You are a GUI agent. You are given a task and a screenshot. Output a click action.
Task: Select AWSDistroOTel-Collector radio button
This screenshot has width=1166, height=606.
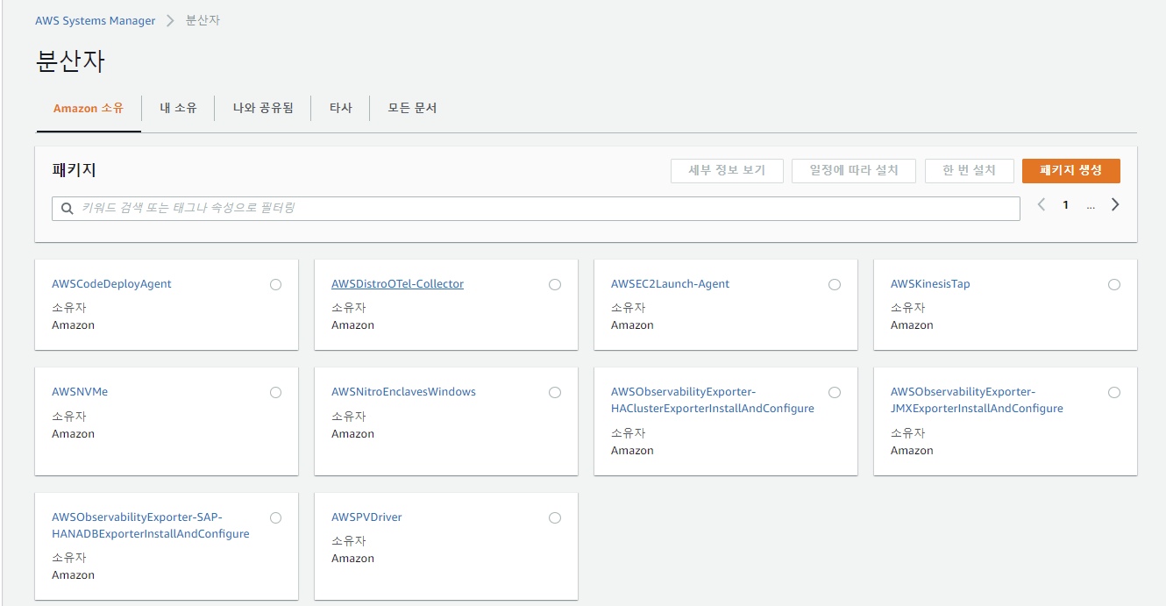click(554, 284)
